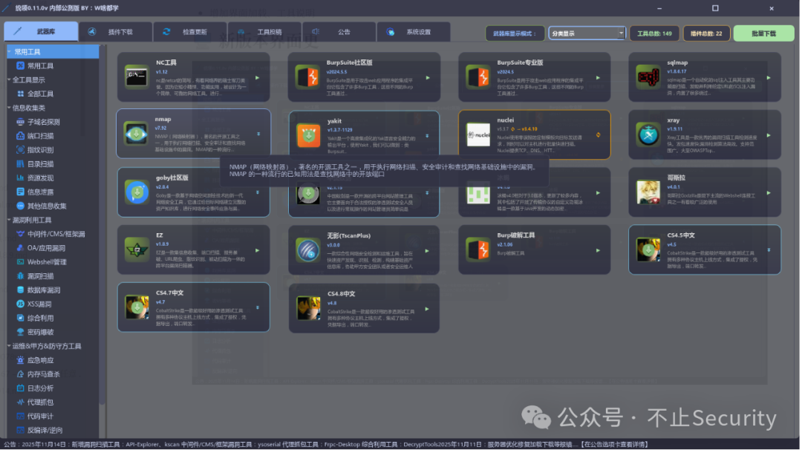The width and height of the screenshot is (802, 450).
Task: Click the yakit download arrow
Action: click(x=427, y=136)
